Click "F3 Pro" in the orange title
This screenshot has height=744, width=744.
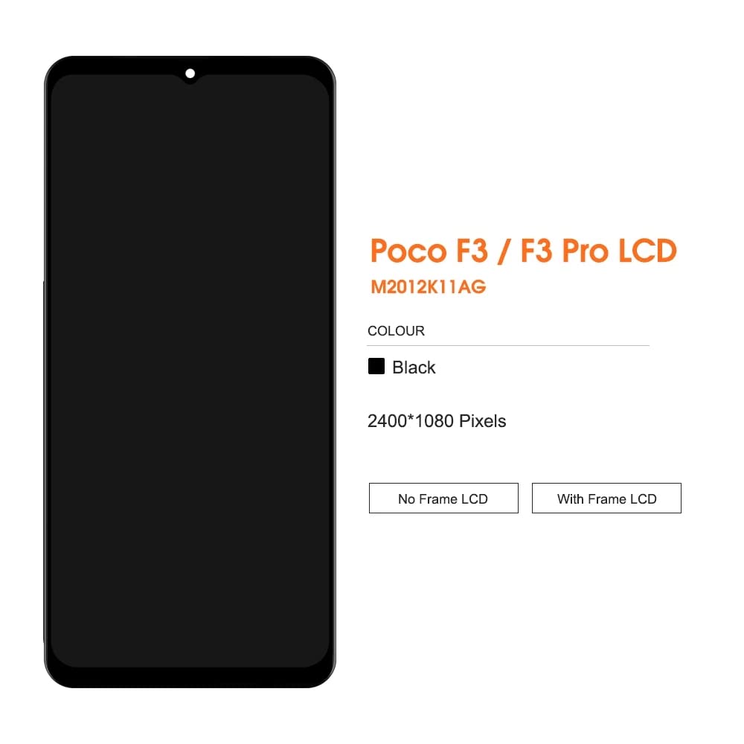click(x=564, y=251)
